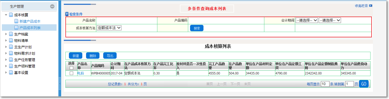389x99 pixels.
Task: Click the 上一页 pagination link
Action: [222, 84]
